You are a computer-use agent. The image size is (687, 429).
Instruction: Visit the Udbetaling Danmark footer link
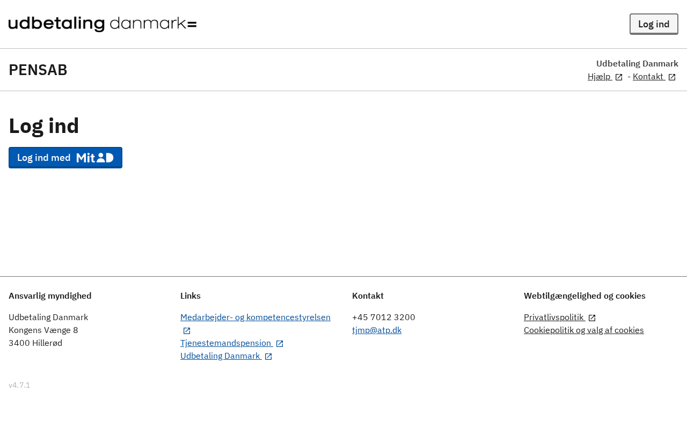point(220,356)
